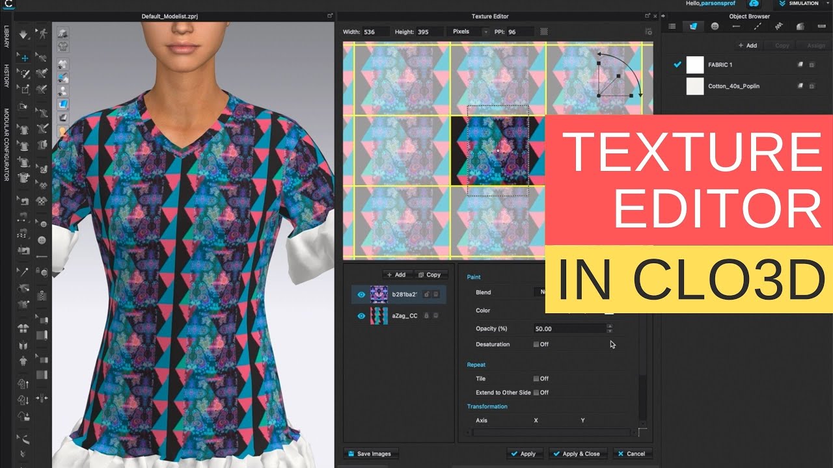Open the Button tab in Object Browser
Screen dimensions: 833x468
click(715, 26)
